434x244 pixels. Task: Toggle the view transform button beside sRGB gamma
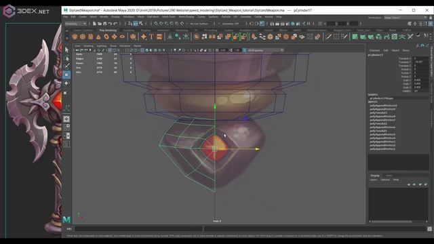point(245,50)
